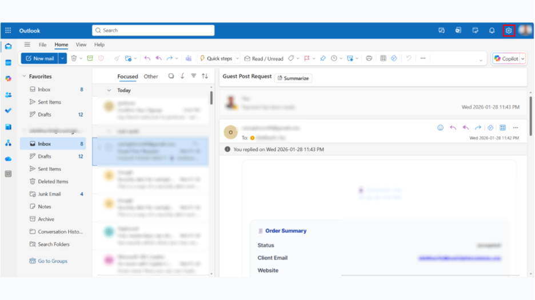The image size is (535, 300).
Task: Click Forward arrow in the message header
Action: [478, 128]
